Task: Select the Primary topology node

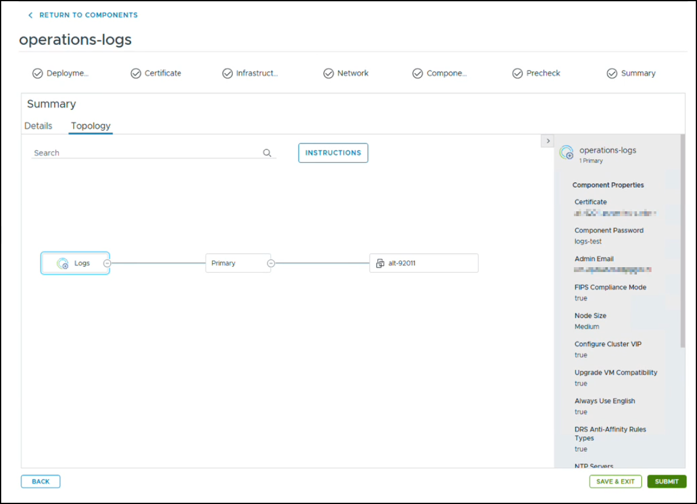Action: click(238, 264)
